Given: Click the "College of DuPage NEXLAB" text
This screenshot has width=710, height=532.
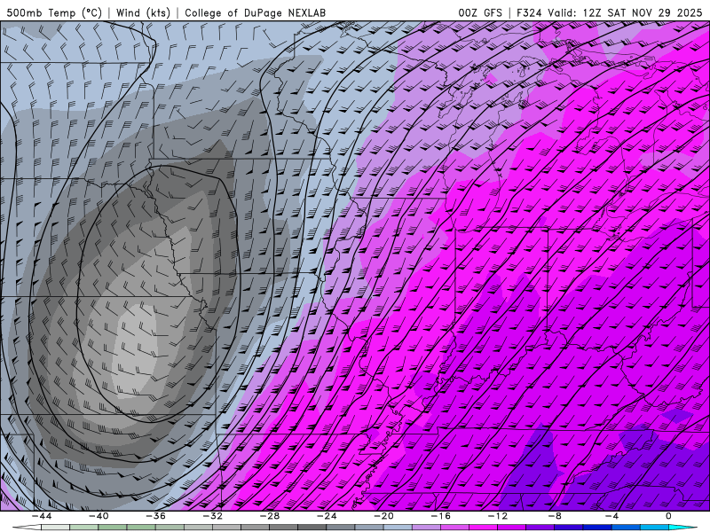Looking at the screenshot, I should 255,12.
